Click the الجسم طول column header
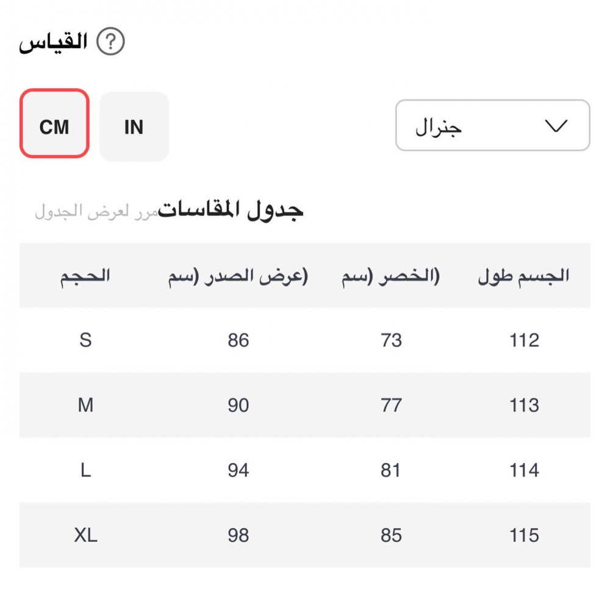Image resolution: width=610 pixels, height=610 pixels. tap(523, 276)
